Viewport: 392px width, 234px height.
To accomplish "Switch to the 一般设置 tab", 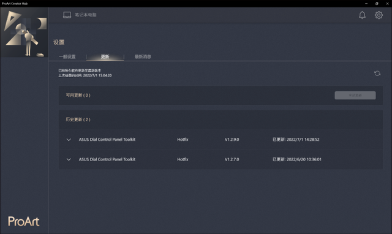I will tap(67, 57).
